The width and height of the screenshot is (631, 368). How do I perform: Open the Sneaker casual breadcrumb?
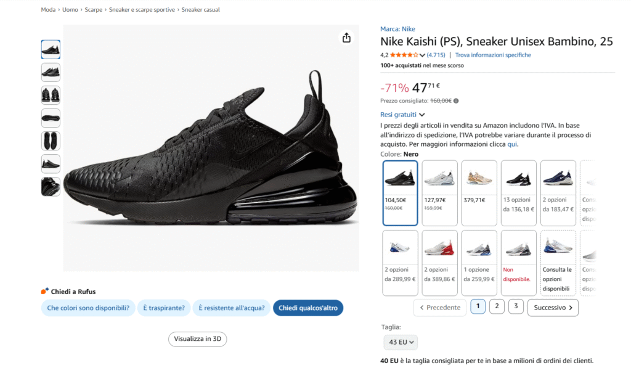[x=202, y=9]
